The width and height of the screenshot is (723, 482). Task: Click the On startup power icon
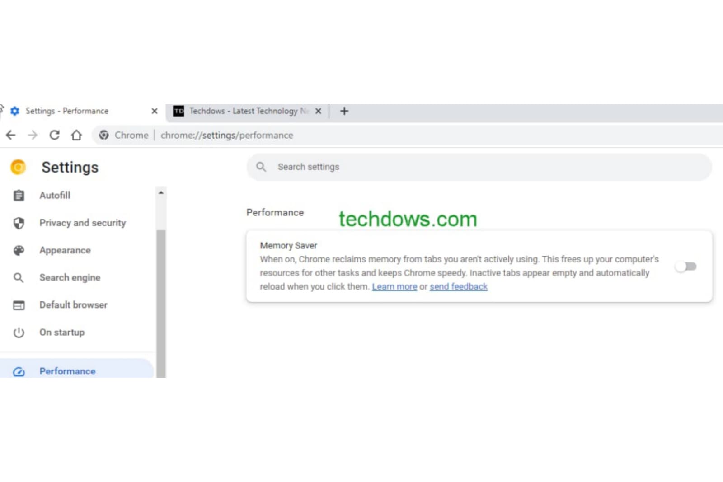[19, 332]
